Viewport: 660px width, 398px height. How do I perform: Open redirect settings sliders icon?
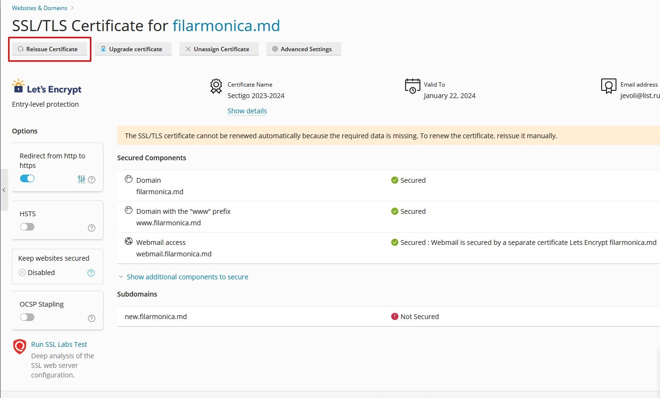tap(81, 179)
